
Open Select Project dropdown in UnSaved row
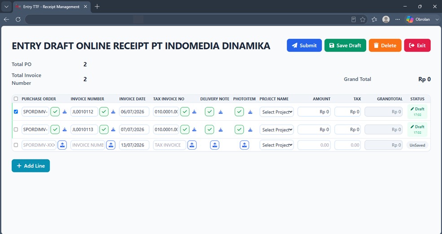276,145
